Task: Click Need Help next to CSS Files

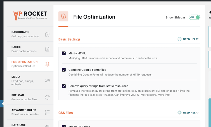Action: coord(191,112)
